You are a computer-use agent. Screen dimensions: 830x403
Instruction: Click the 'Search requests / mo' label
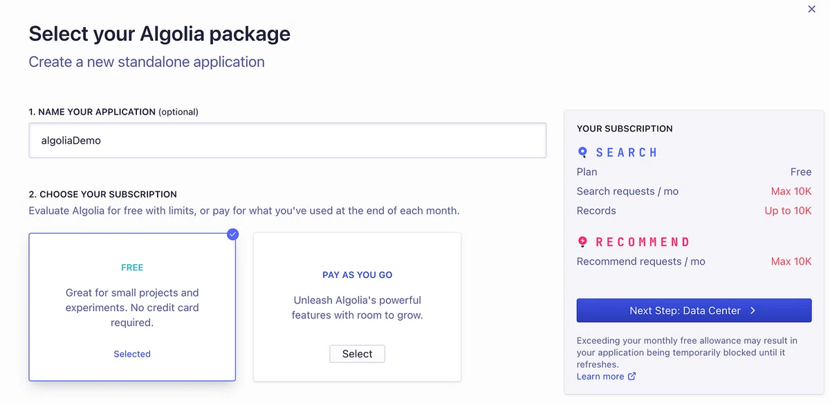(628, 191)
